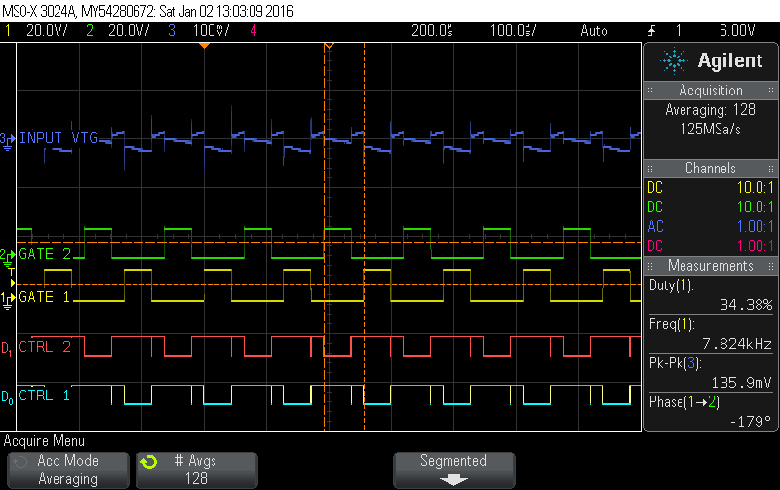Open the Auto trigger mode readout
This screenshot has width=780, height=490.
tap(593, 30)
